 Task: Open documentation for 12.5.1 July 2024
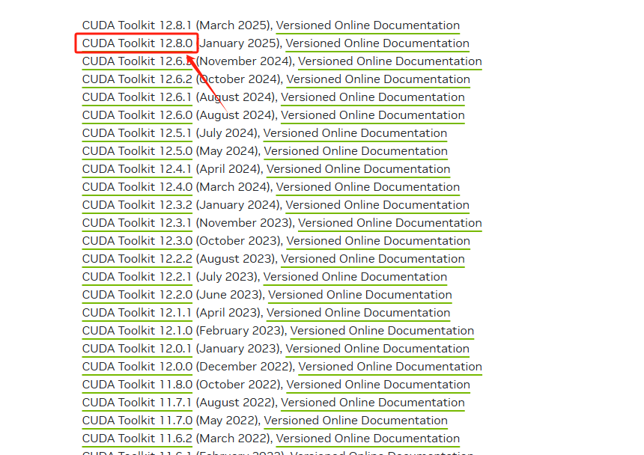click(x=355, y=133)
